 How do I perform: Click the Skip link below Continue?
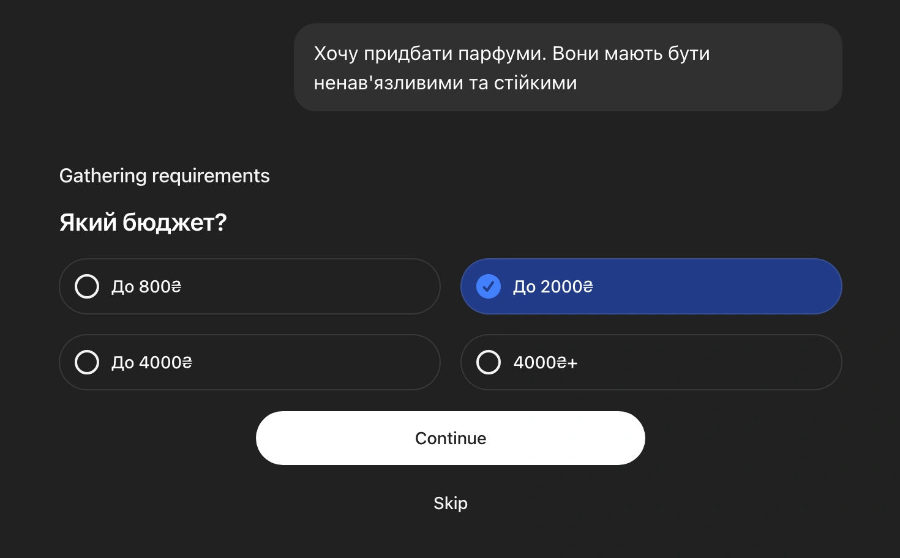[450, 502]
